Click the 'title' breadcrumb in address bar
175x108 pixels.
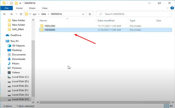44,14
